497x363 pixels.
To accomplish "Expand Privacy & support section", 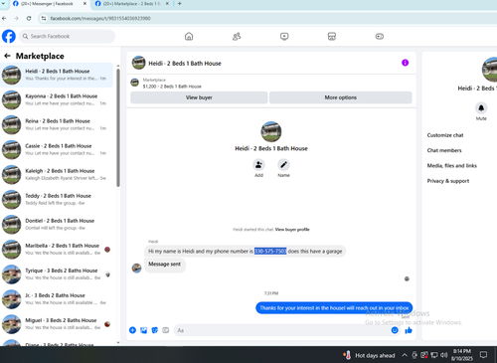I will click(x=448, y=181).
